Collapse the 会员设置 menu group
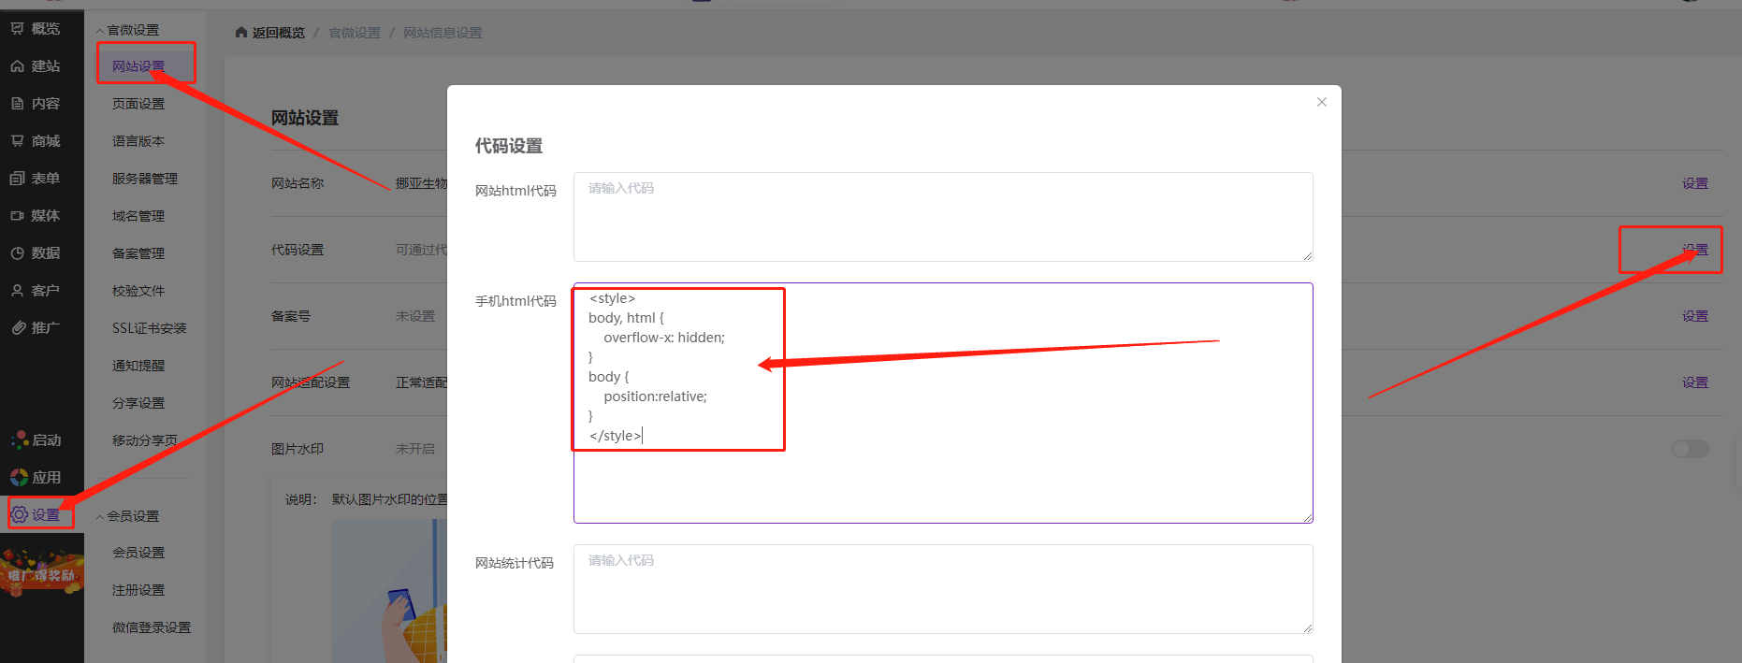 click(100, 516)
